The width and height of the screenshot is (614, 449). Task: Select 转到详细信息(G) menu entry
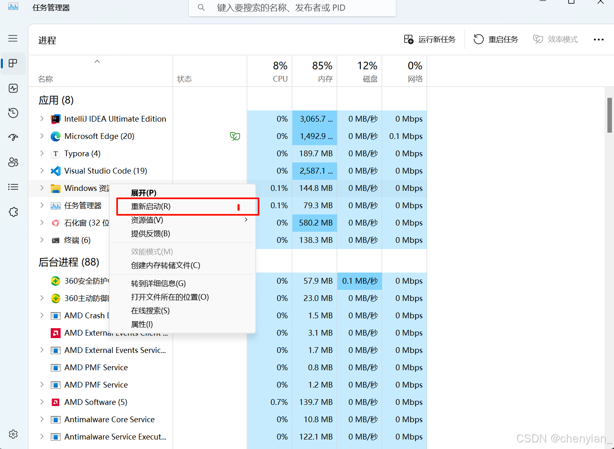(183, 284)
